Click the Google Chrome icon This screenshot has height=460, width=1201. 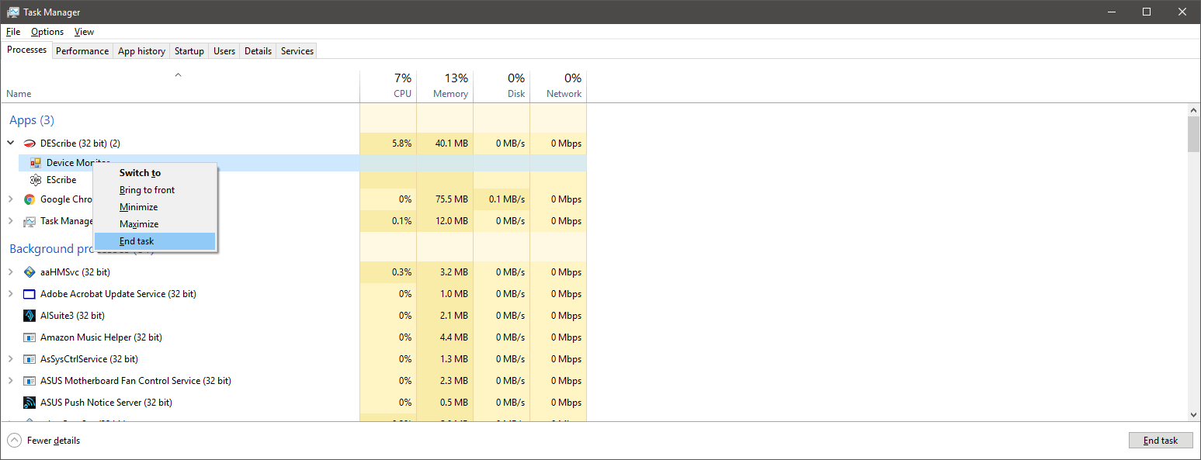pyautogui.click(x=30, y=199)
